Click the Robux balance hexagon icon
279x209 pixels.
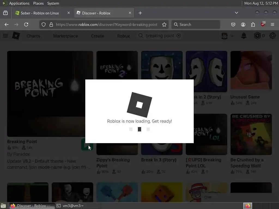pyautogui.click(x=257, y=36)
